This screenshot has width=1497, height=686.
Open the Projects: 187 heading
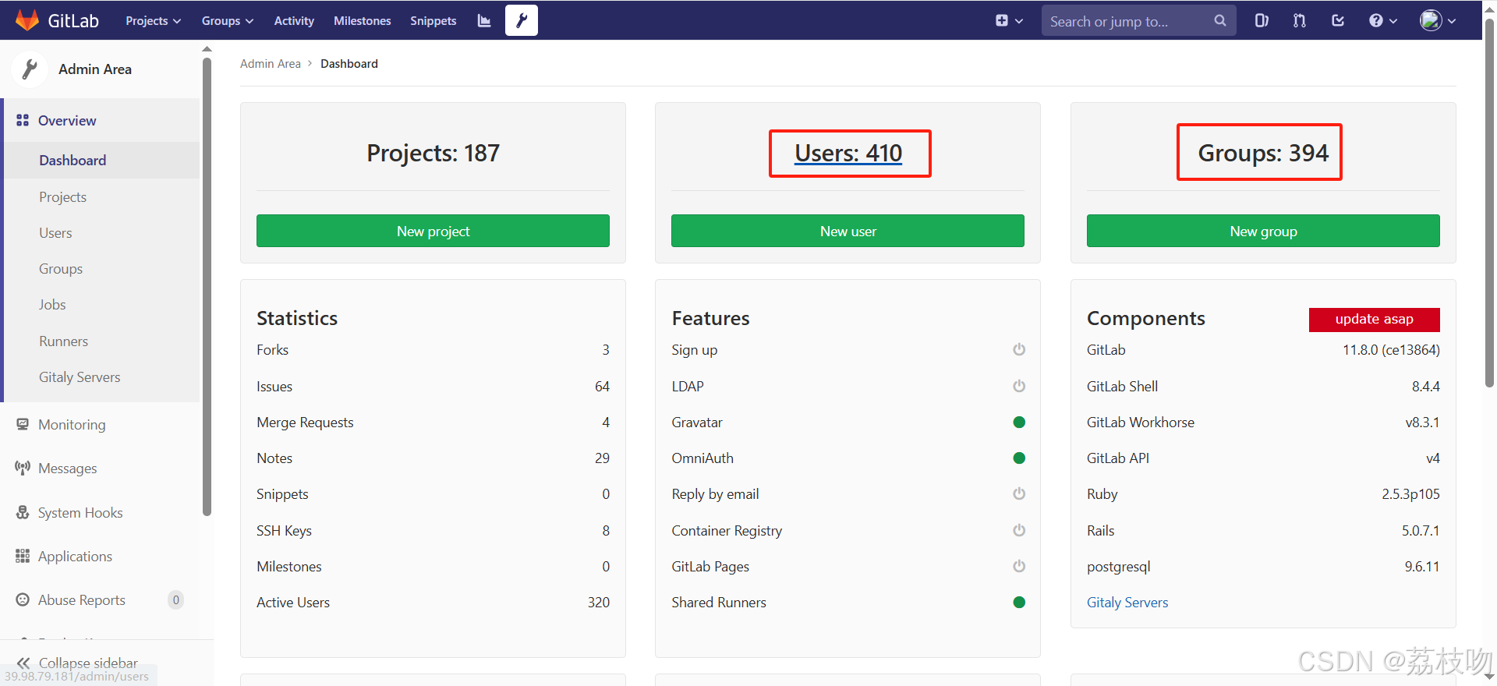click(433, 154)
